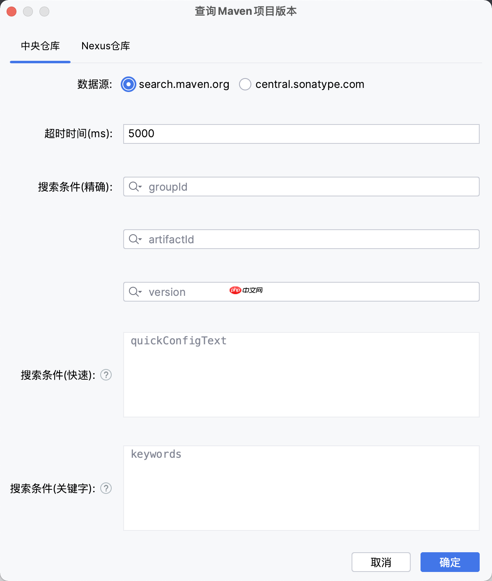492x581 pixels.
Task: Open the help icon beside 搜索条件(关键字)
Action: [x=106, y=489]
